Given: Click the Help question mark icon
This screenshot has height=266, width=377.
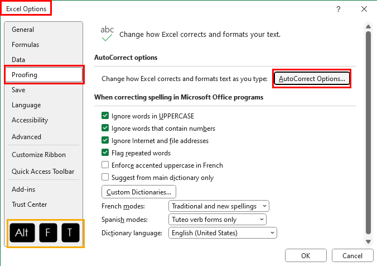Looking at the screenshot, I should point(339,9).
